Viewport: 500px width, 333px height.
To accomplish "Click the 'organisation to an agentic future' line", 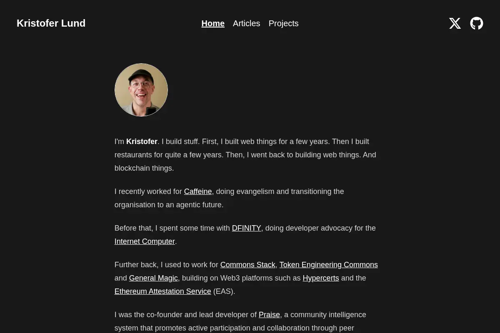I will [169, 205].
